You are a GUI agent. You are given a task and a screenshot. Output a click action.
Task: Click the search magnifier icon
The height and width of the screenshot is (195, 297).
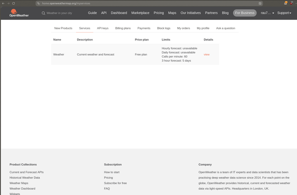44,13
